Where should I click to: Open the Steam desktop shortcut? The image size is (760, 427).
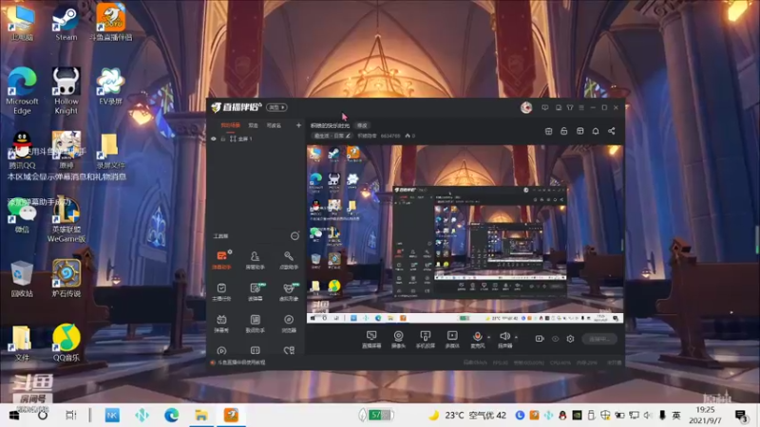tap(66, 23)
